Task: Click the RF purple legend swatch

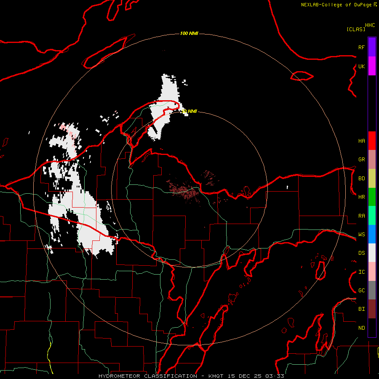Action: (x=372, y=47)
